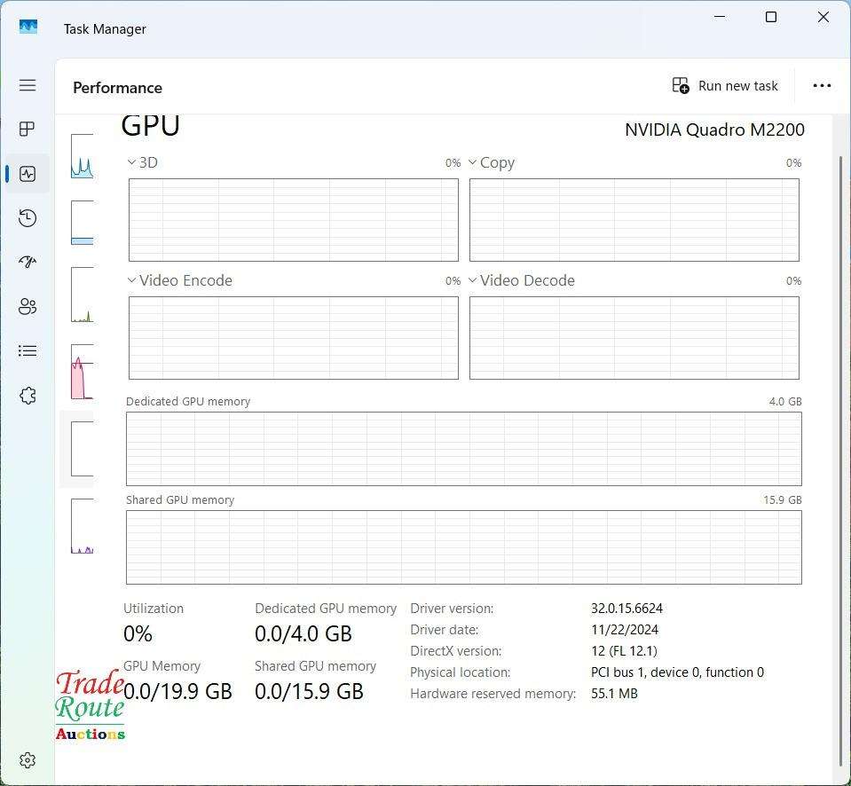Open the navigation hamburger menu
The image size is (851, 786).
click(27, 85)
